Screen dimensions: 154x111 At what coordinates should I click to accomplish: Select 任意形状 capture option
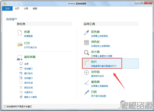pyautogui.click(x=28, y=92)
